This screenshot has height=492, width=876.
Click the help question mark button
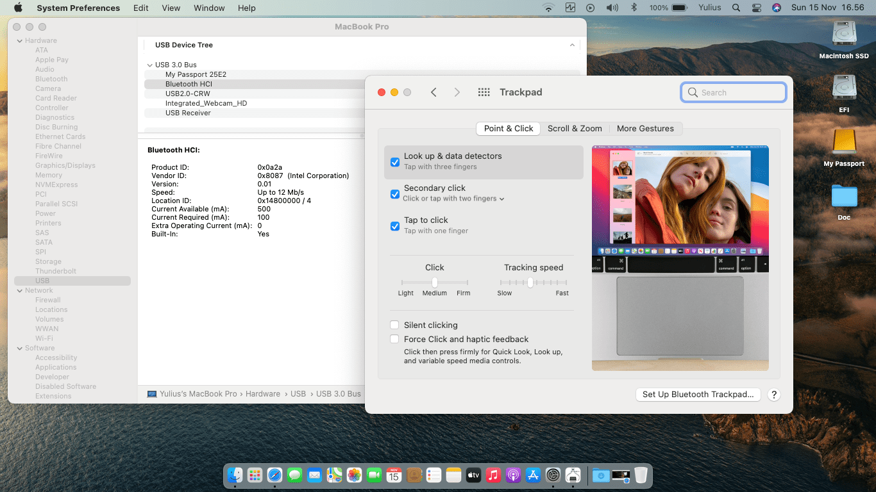click(773, 395)
